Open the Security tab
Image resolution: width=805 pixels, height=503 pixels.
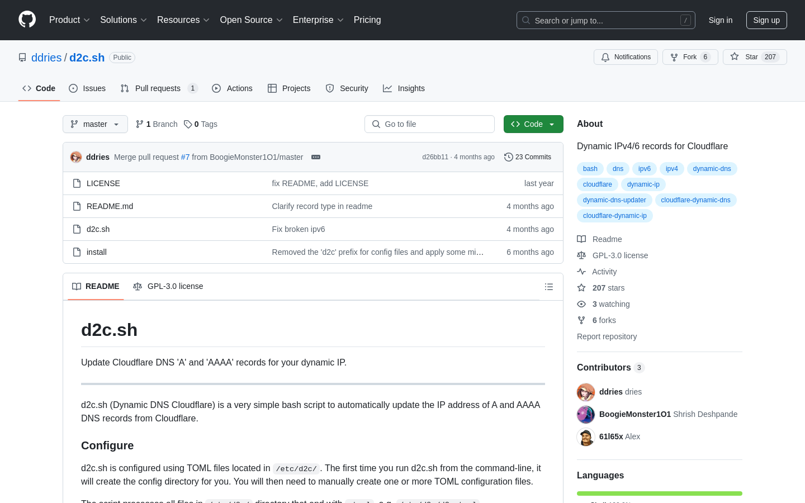click(347, 88)
